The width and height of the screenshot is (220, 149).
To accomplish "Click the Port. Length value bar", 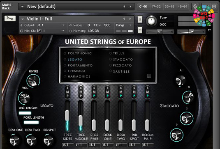I will pyautogui.click(x=31, y=122).
